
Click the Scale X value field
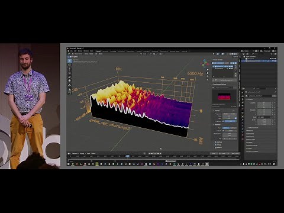(264, 120)
